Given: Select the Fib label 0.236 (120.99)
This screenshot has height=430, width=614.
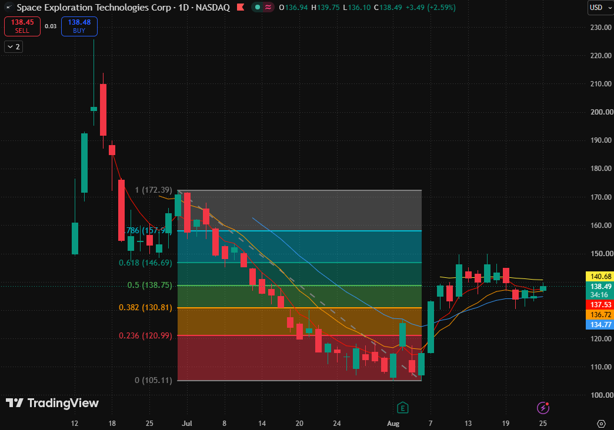Looking at the screenshot, I should (146, 335).
